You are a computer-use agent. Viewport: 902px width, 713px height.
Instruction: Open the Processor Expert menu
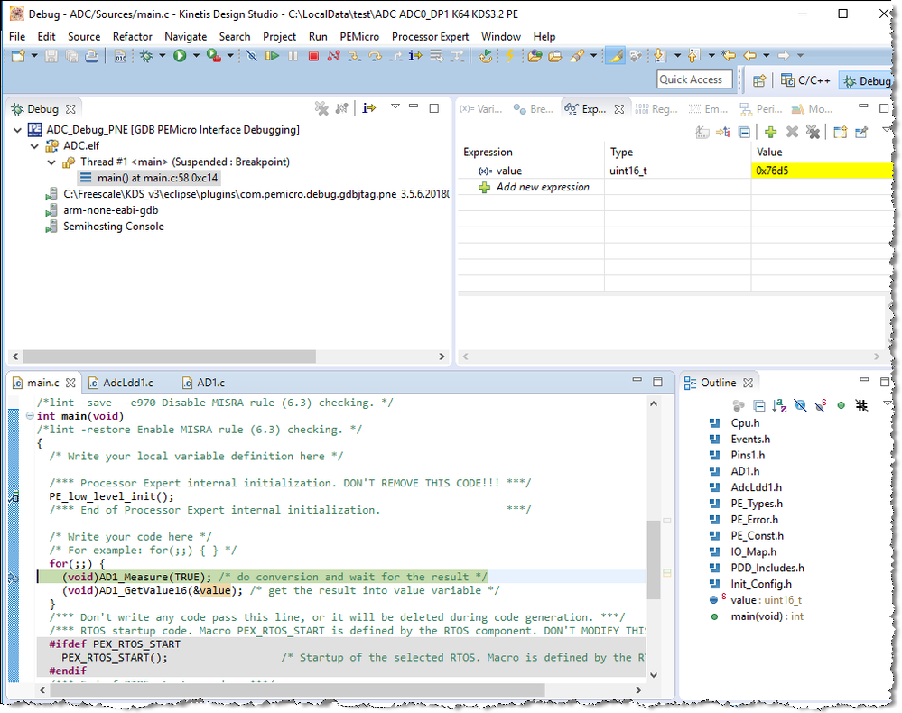(x=431, y=37)
